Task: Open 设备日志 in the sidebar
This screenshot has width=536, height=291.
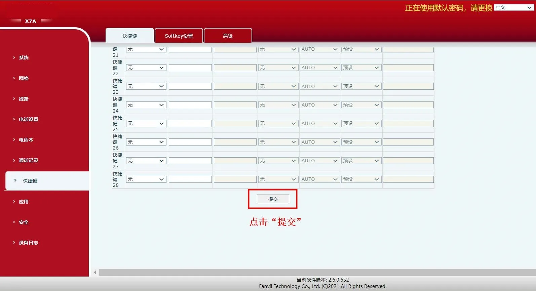Action: [x=28, y=243]
